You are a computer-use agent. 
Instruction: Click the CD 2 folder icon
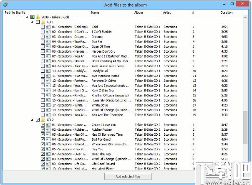tap(43, 120)
